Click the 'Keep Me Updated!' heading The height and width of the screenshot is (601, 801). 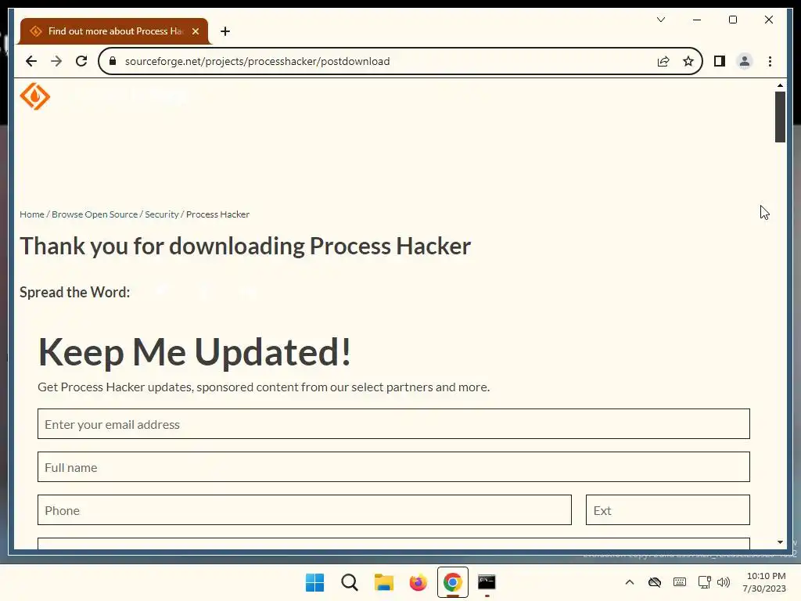(195, 352)
